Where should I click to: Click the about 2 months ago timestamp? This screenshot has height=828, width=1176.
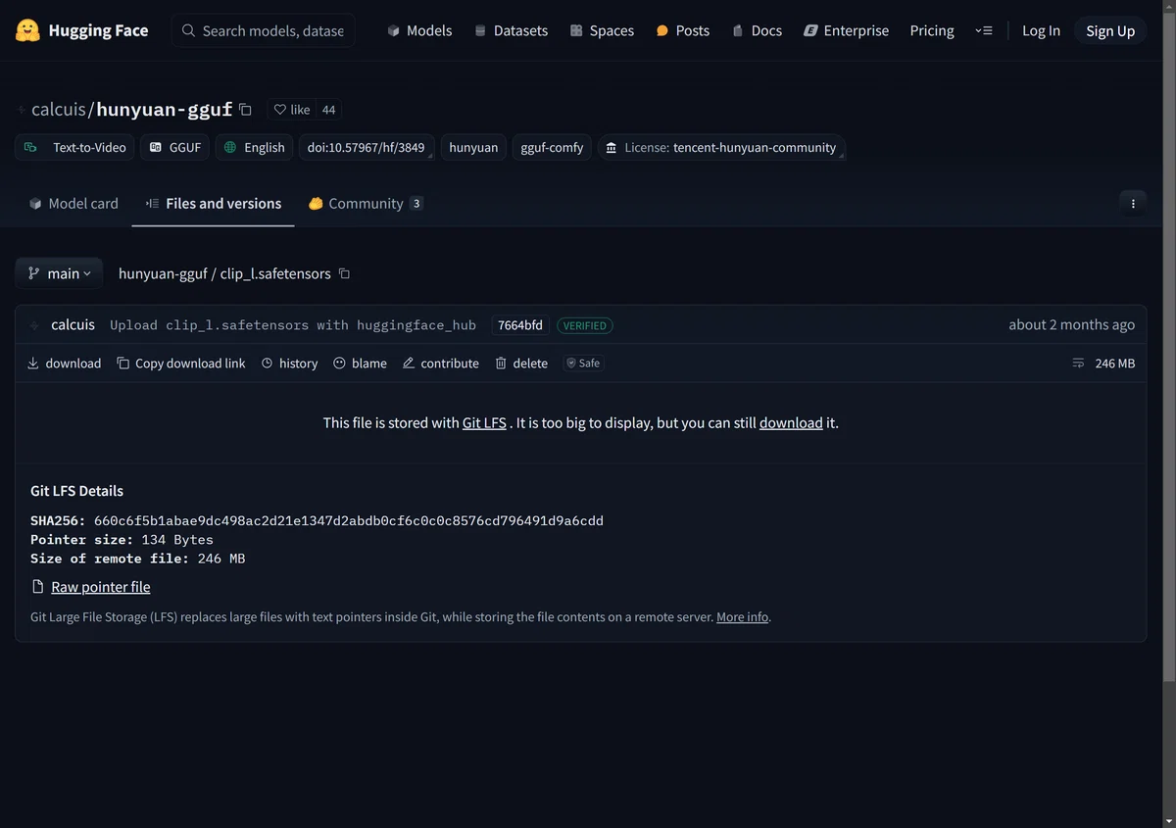[x=1071, y=324]
